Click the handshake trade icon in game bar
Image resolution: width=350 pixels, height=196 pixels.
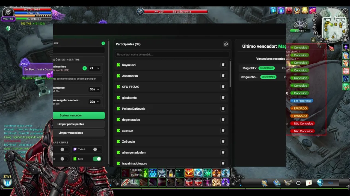click(x=288, y=183)
